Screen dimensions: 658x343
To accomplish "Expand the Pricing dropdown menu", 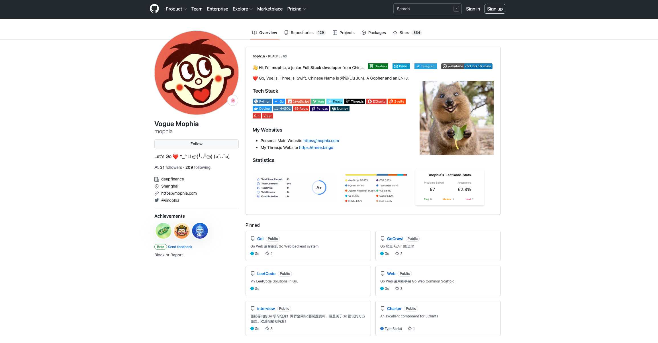I will pyautogui.click(x=297, y=9).
